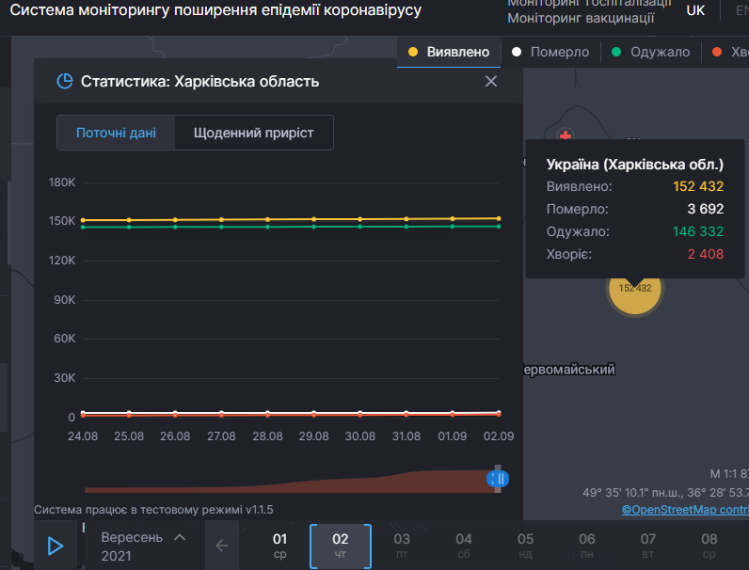Select date 07 вт on the timeline

pyautogui.click(x=647, y=546)
